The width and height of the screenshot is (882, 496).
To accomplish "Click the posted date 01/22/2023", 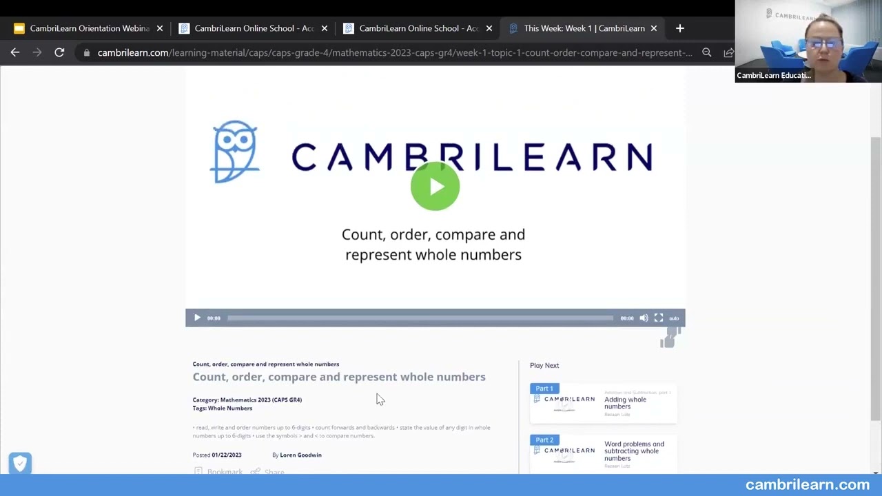I will tap(227, 455).
